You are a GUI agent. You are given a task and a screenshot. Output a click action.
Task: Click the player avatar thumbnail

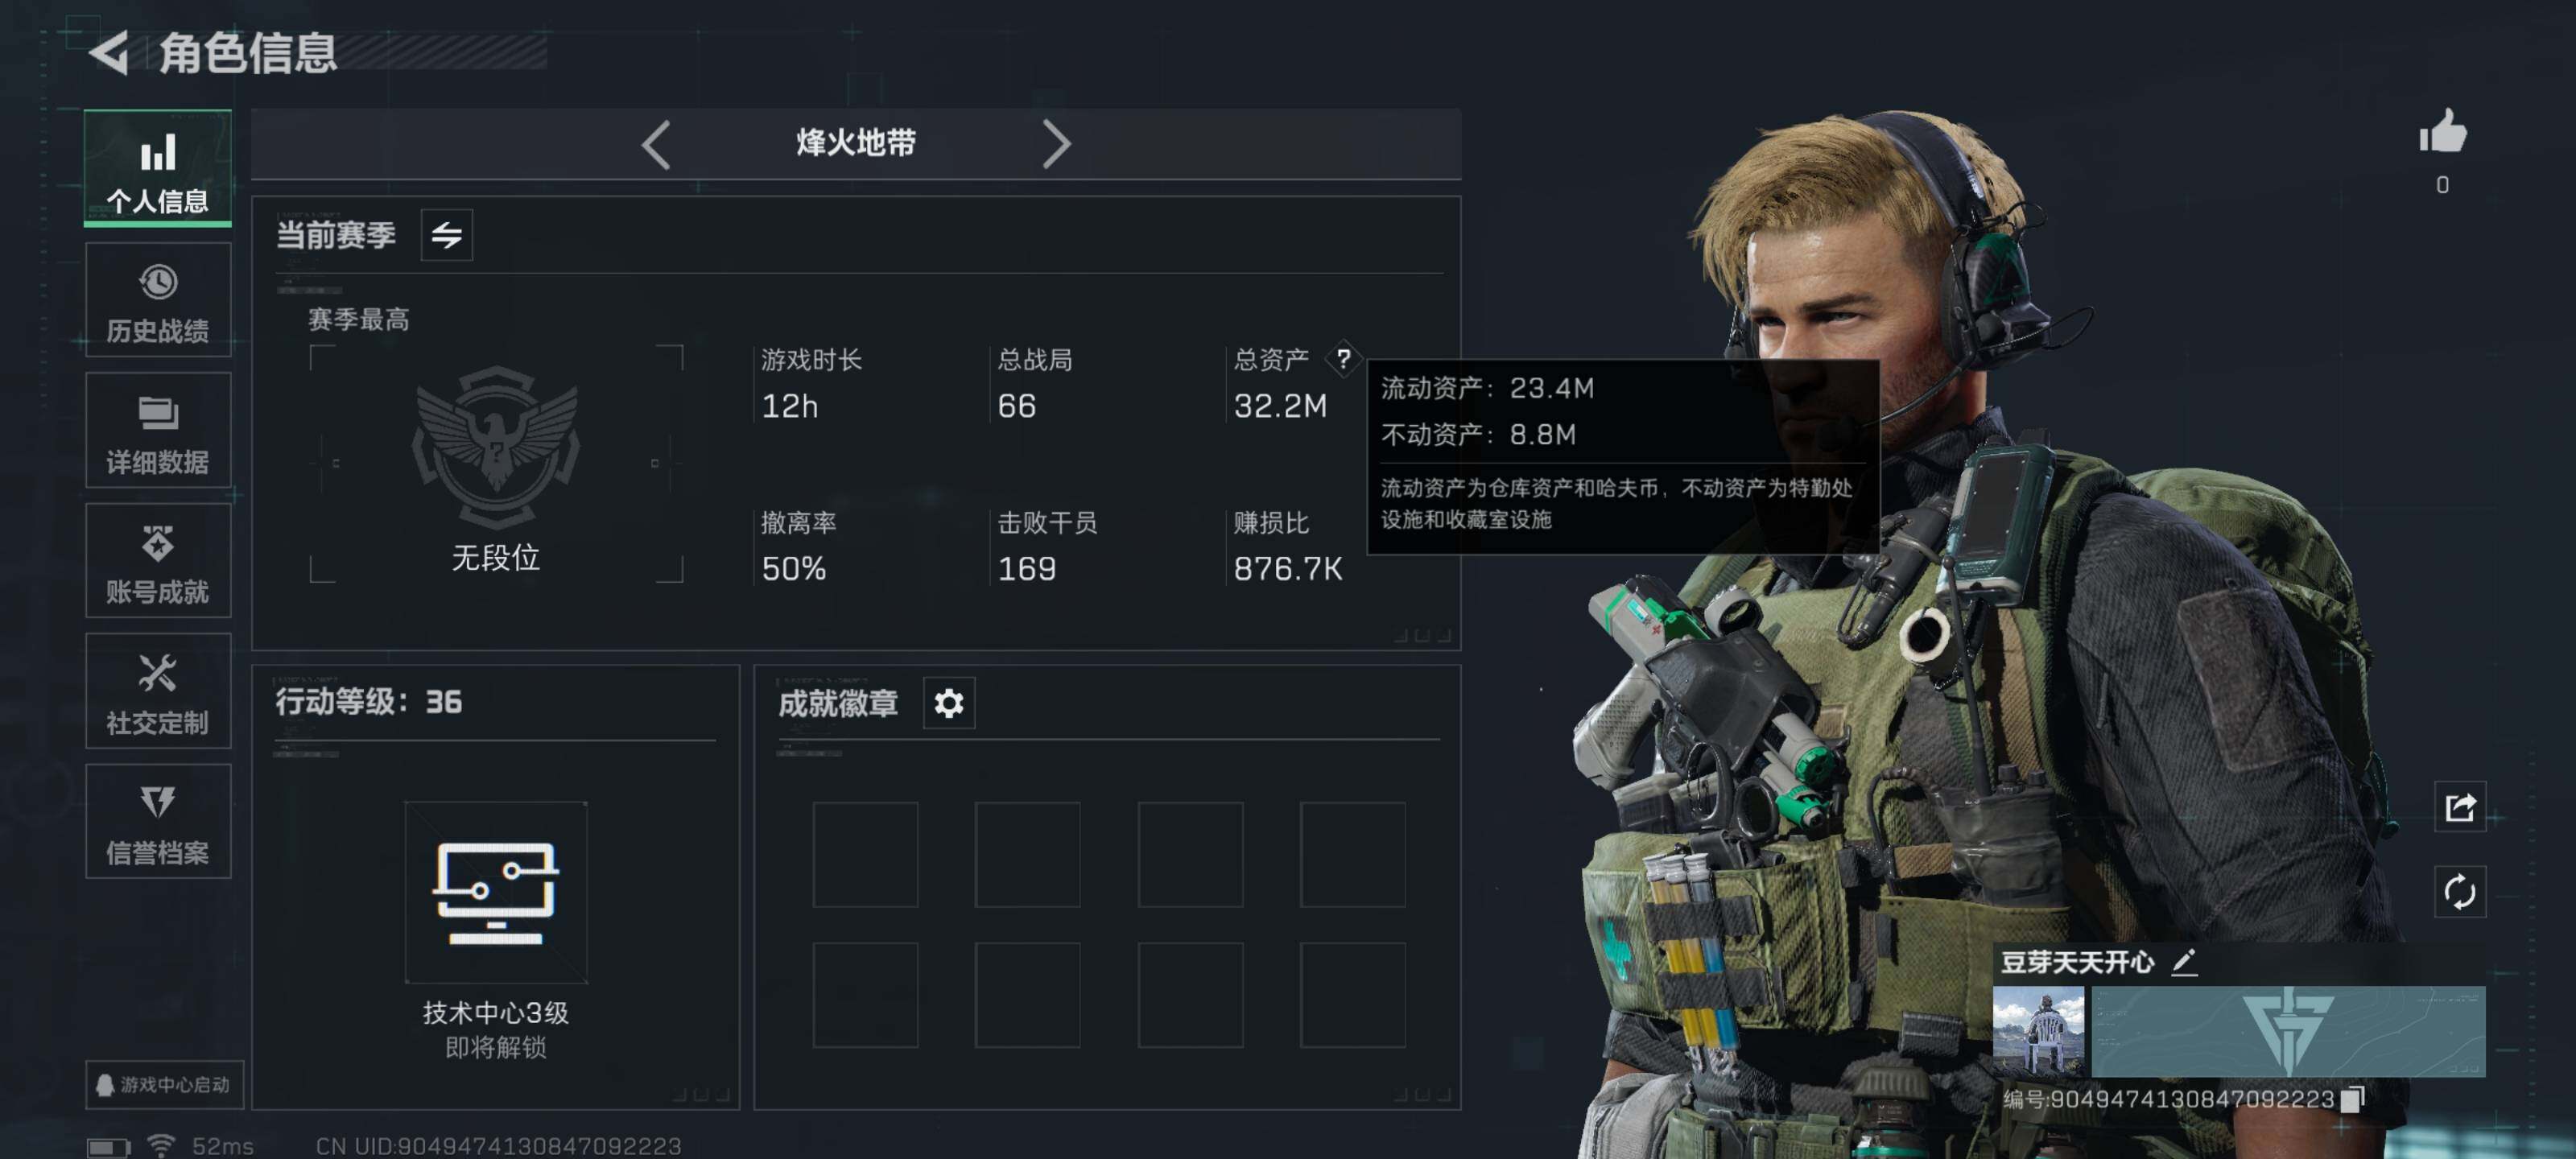pos(2038,1032)
